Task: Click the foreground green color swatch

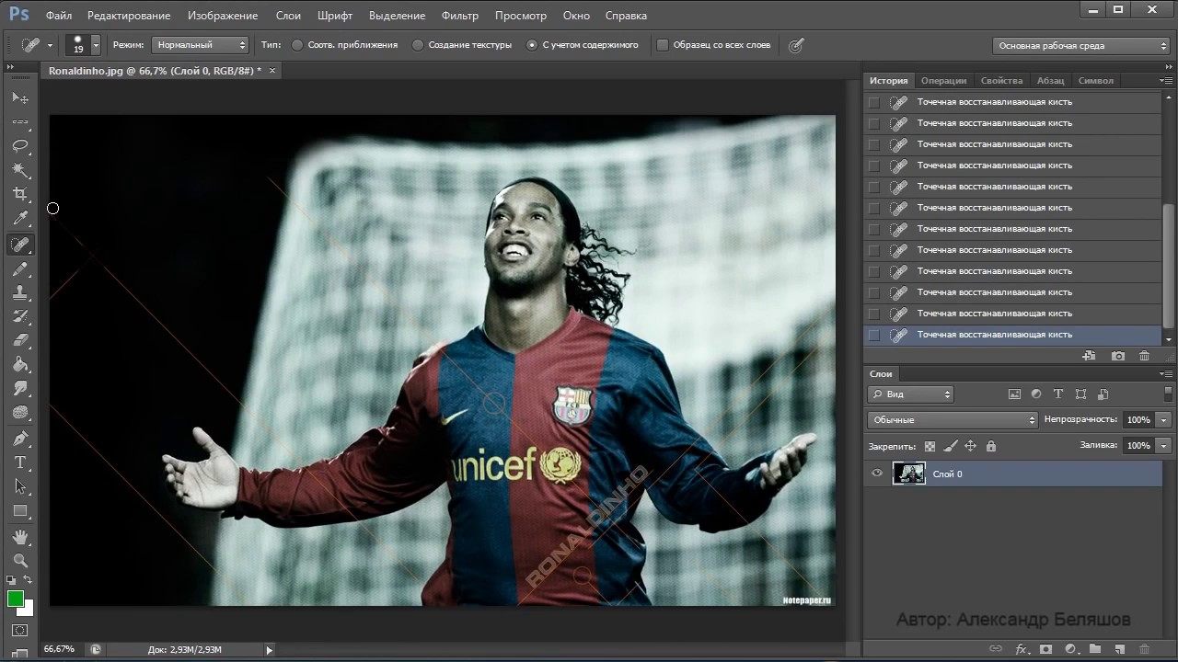Action: pos(15,599)
